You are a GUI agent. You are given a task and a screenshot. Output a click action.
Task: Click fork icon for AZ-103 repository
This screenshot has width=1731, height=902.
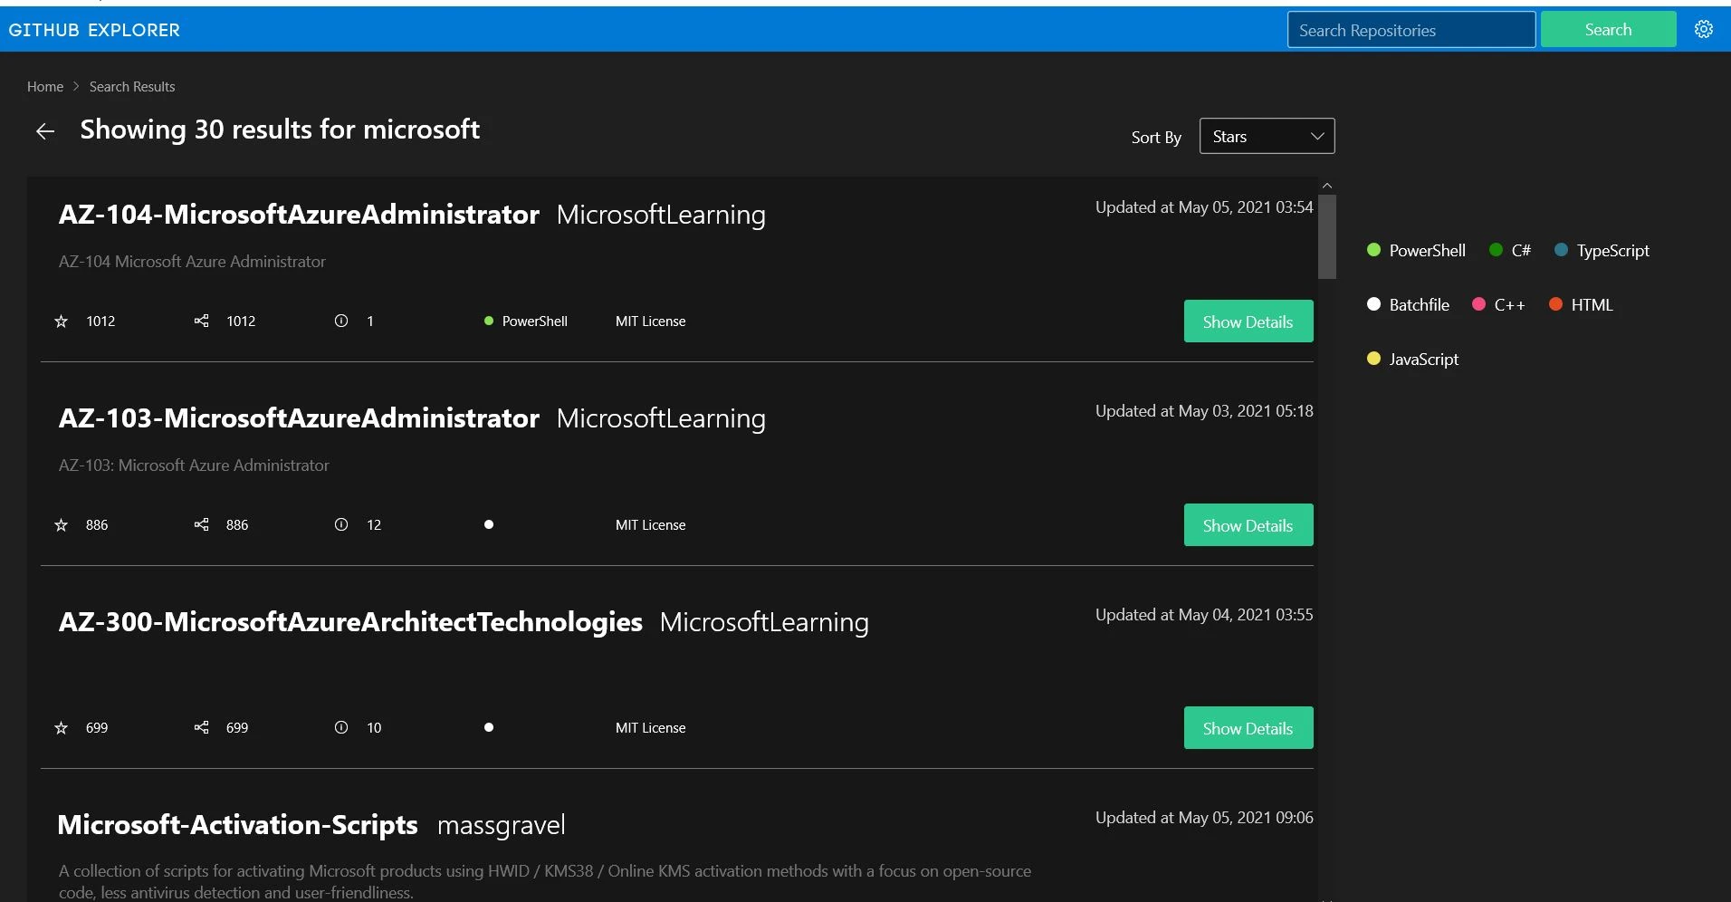201,524
